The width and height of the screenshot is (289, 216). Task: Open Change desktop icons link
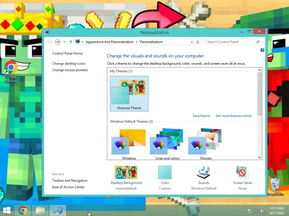pos(69,64)
